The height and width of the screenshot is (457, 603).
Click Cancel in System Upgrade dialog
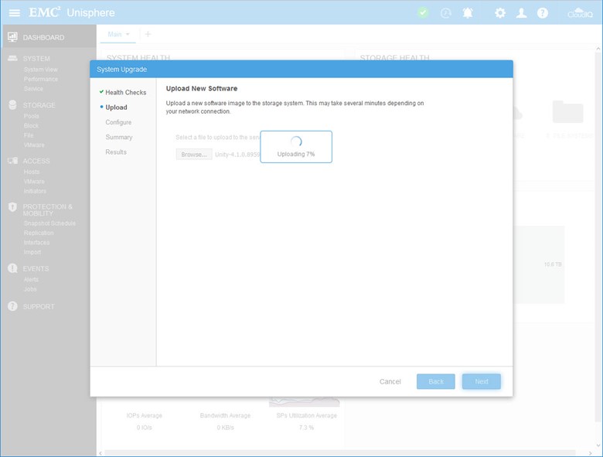coord(390,381)
